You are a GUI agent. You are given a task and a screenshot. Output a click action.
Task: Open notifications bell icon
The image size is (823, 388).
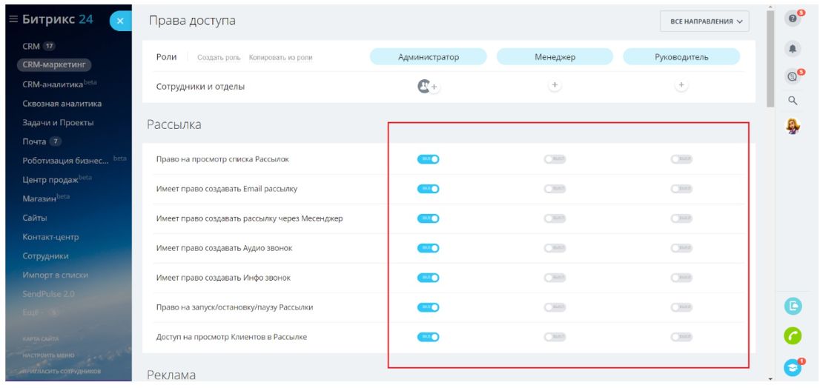[x=793, y=48]
